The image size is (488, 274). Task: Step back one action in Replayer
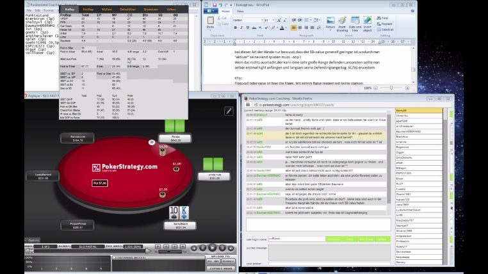202,248
